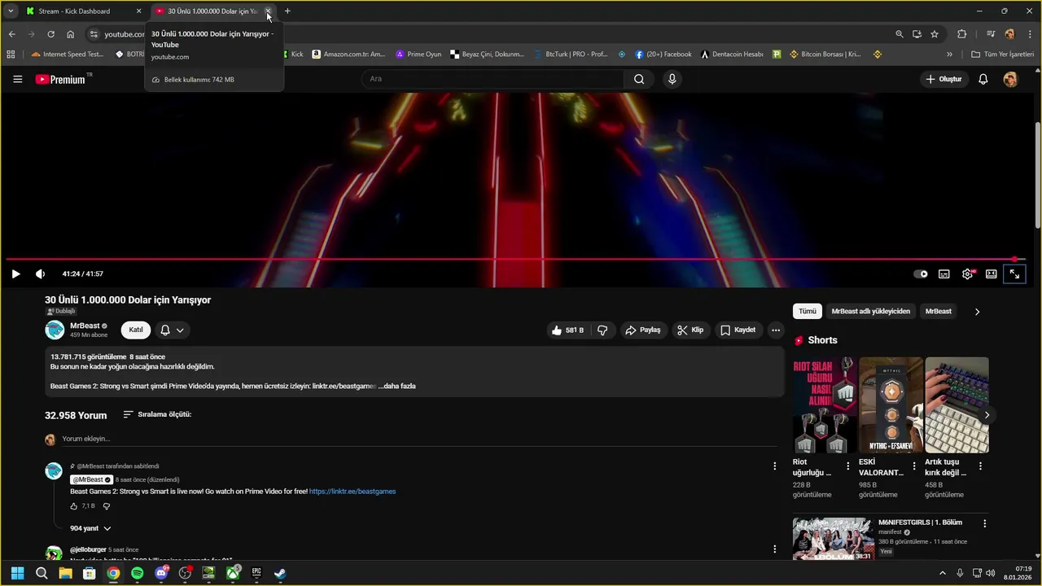Dislike the video with thumbs-down

602,330
